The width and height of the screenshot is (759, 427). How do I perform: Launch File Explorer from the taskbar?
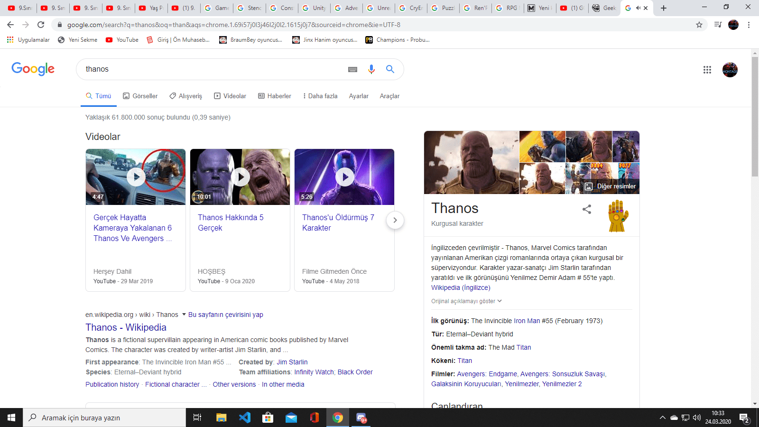click(x=222, y=418)
